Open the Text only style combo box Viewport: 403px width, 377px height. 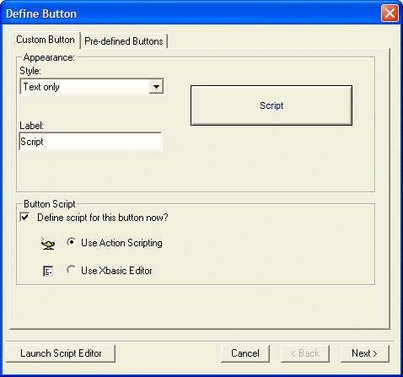point(92,87)
